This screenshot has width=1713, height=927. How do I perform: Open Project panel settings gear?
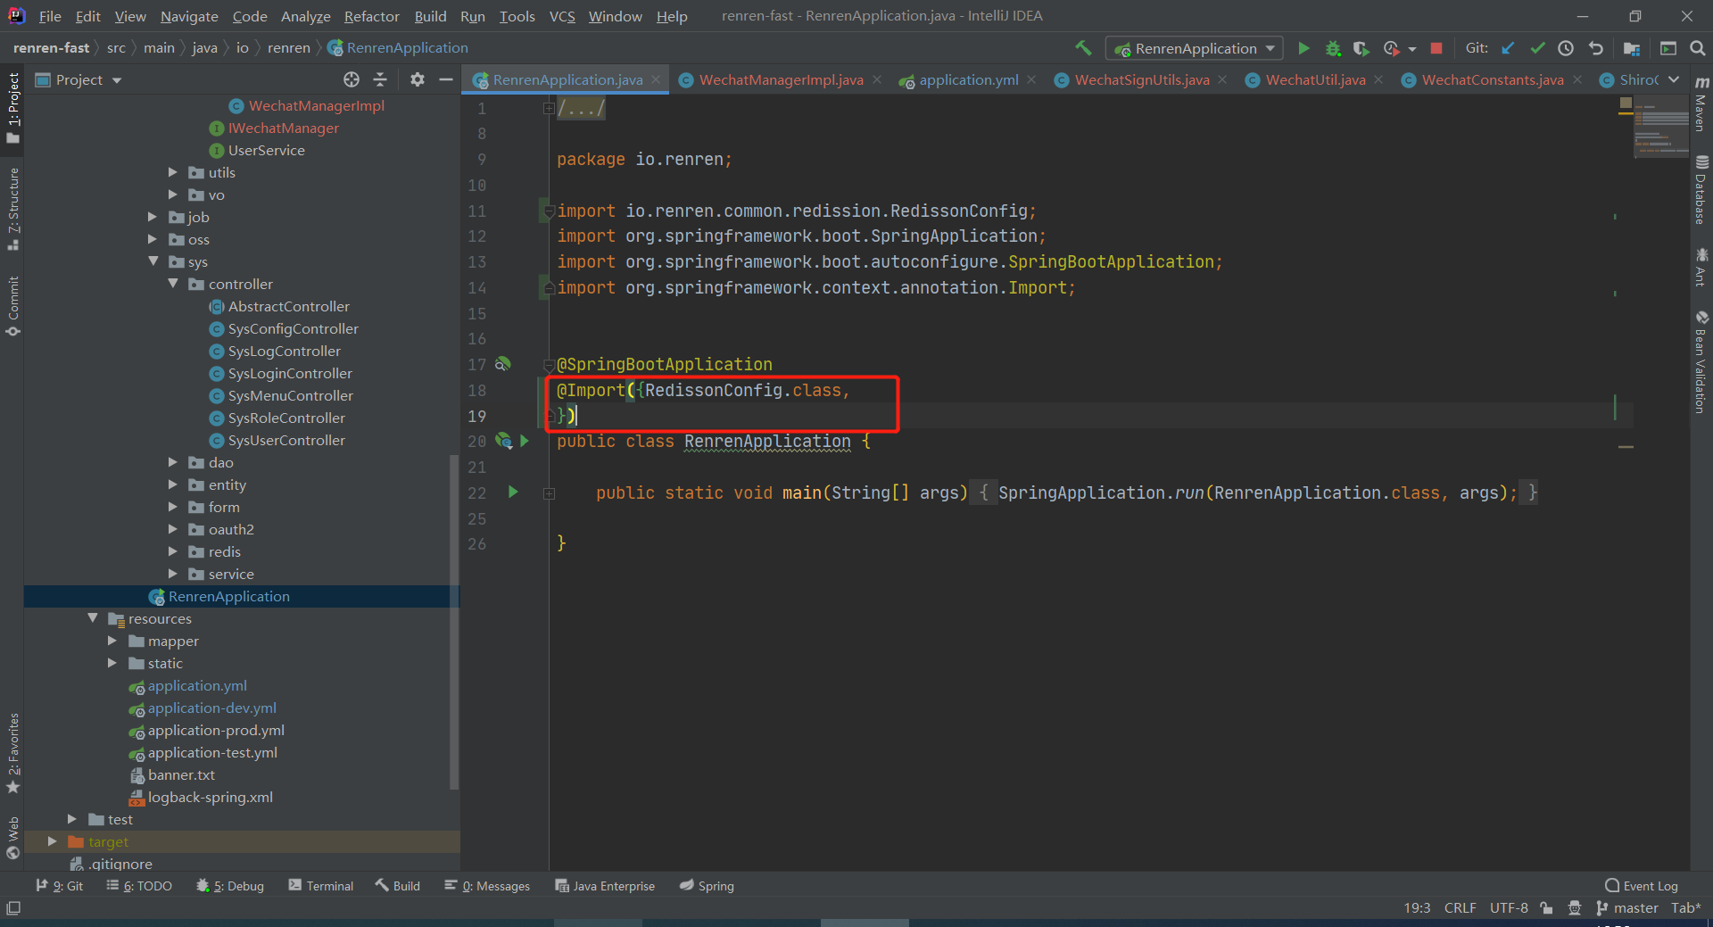tap(417, 79)
